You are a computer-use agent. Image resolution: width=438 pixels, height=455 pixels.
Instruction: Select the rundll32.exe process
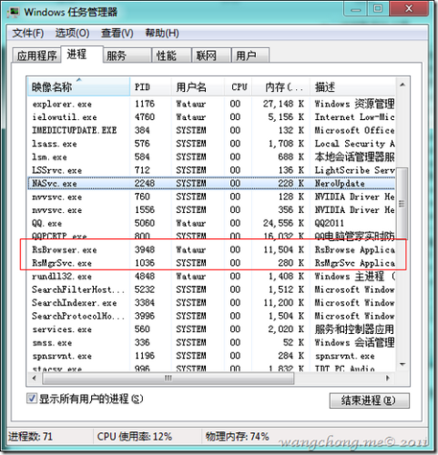(x=211, y=277)
